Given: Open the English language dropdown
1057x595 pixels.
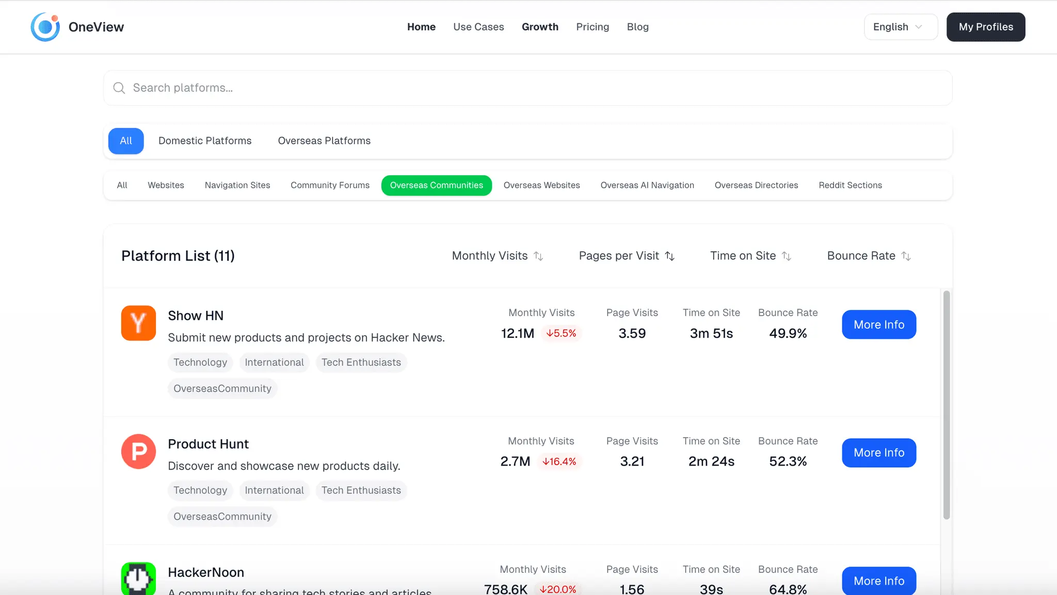Looking at the screenshot, I should tap(901, 27).
